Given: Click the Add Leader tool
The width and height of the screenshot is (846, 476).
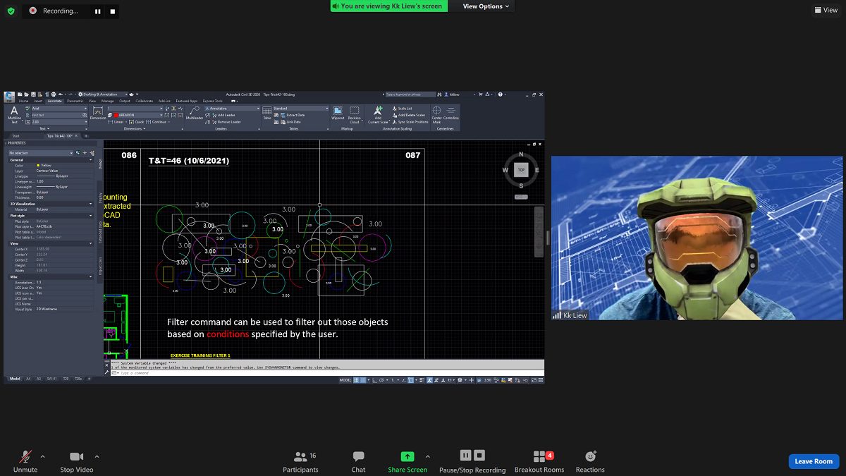Looking at the screenshot, I should [x=222, y=115].
